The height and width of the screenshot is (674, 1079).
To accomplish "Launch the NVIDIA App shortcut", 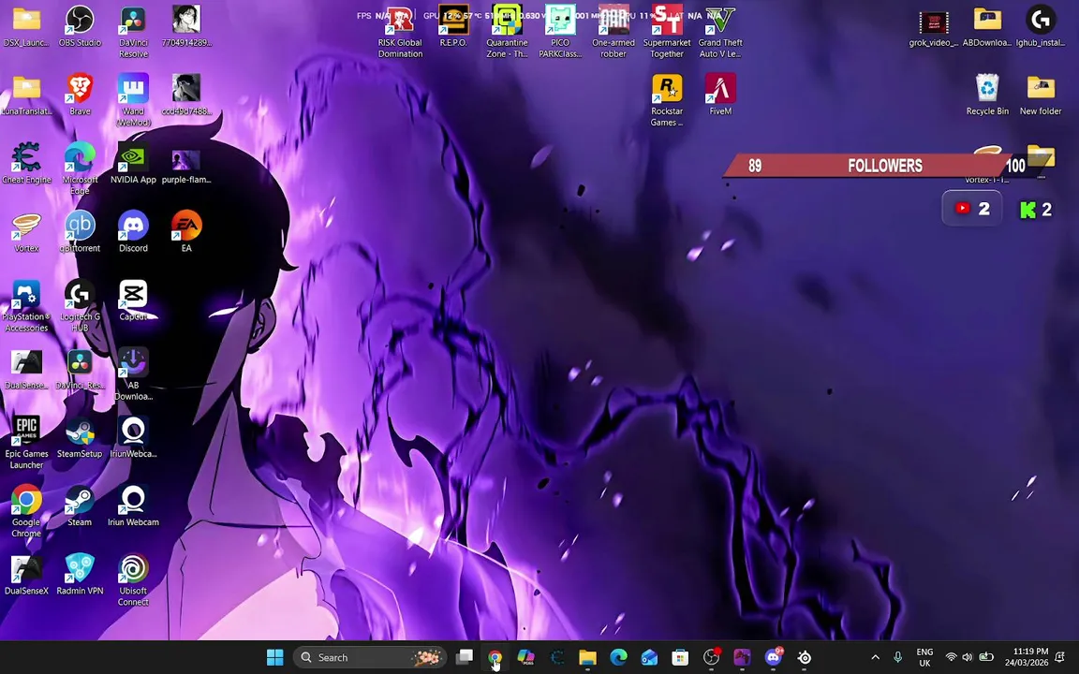I will pyautogui.click(x=133, y=164).
